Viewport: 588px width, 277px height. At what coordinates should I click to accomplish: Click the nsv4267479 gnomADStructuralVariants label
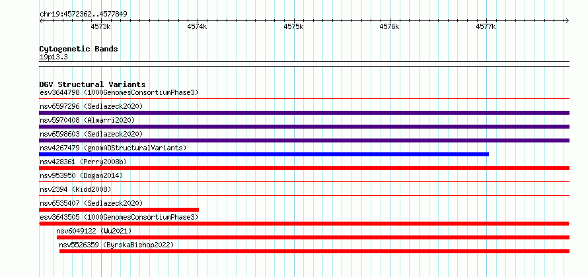coord(113,148)
